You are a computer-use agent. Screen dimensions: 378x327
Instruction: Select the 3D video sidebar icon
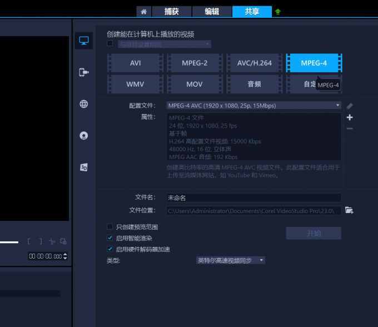pyautogui.click(x=84, y=167)
